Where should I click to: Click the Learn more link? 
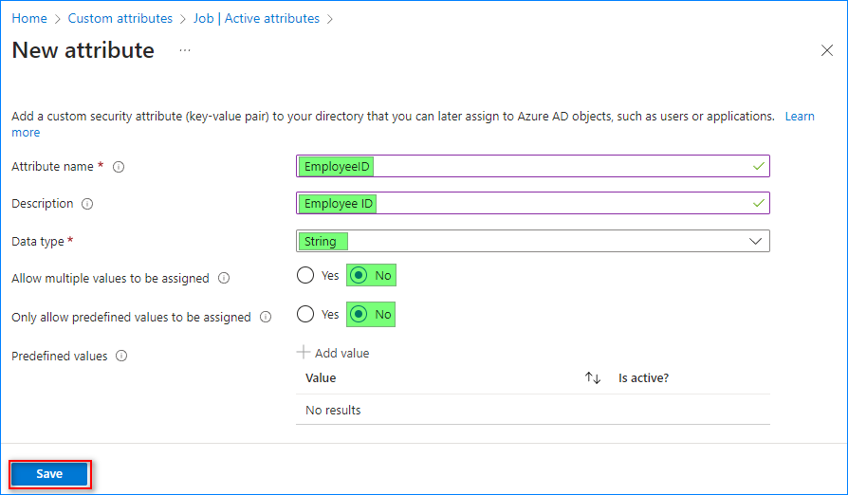[800, 117]
